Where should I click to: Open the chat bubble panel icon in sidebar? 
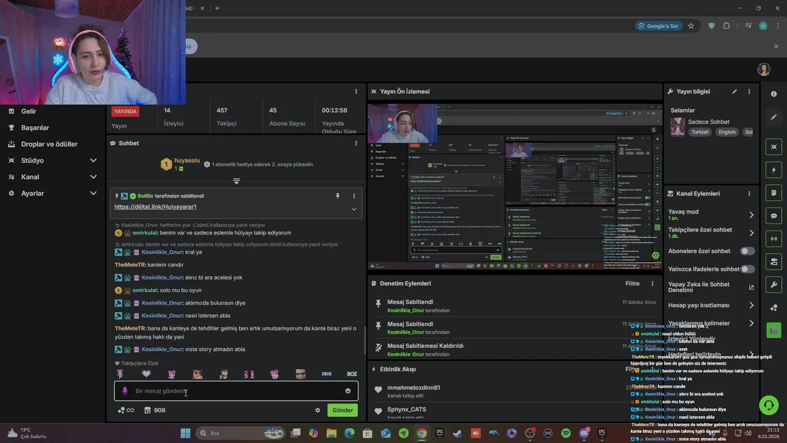click(773, 216)
